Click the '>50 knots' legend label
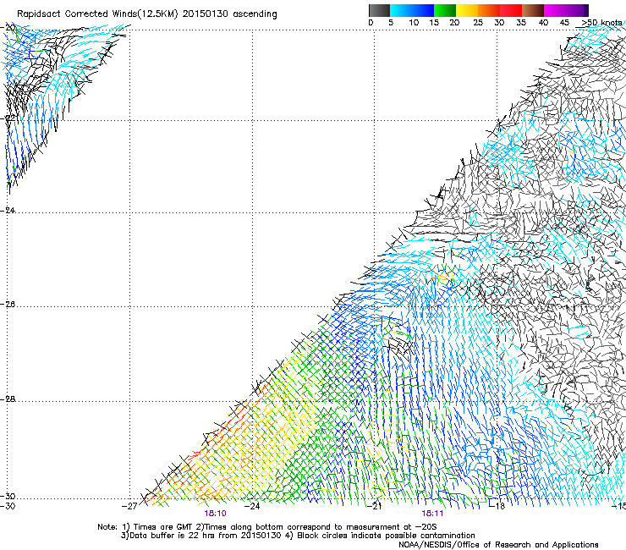 point(601,23)
